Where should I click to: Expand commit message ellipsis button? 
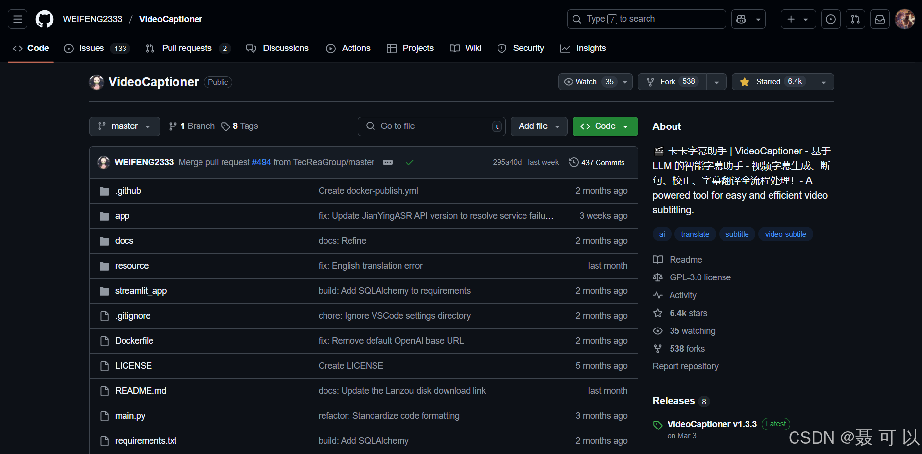388,162
